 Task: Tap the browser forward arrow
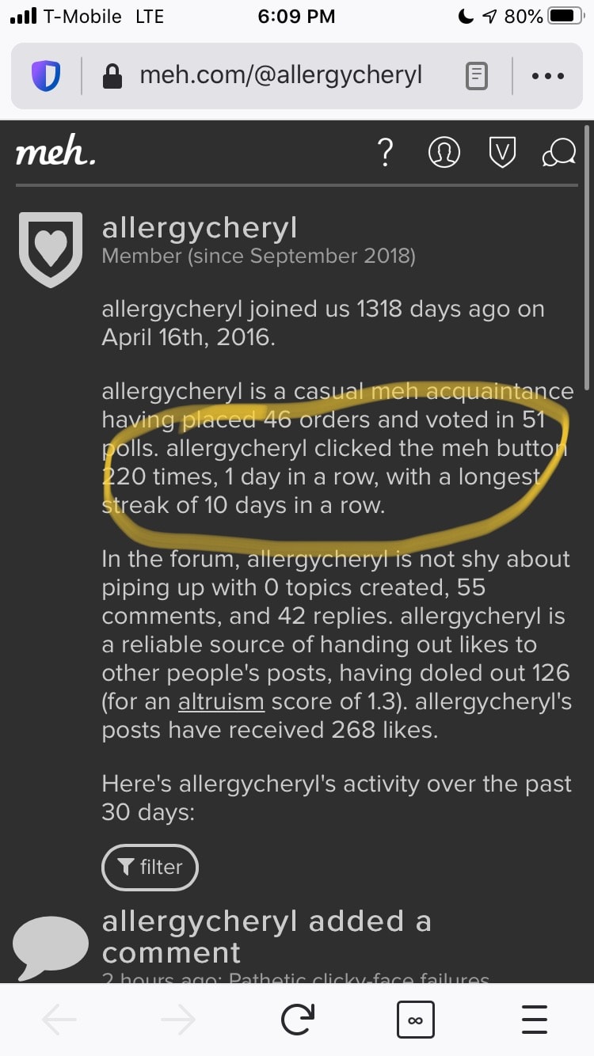[178, 1020]
